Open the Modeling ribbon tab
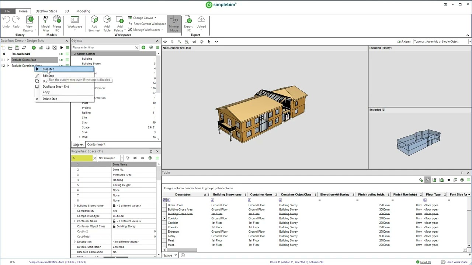472x265 pixels. click(x=83, y=11)
